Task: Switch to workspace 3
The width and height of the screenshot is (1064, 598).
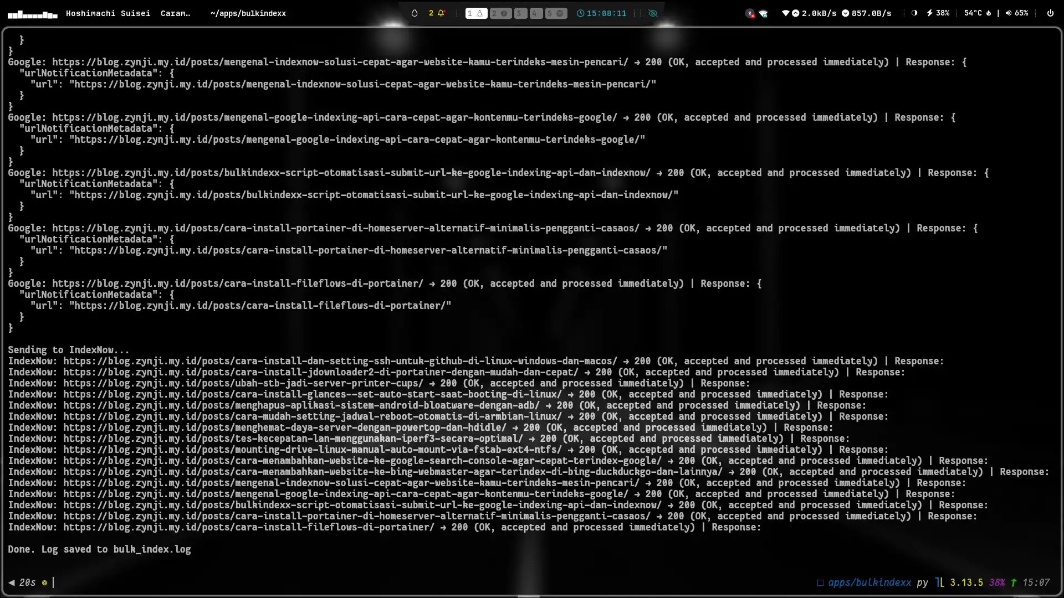Action: point(520,13)
